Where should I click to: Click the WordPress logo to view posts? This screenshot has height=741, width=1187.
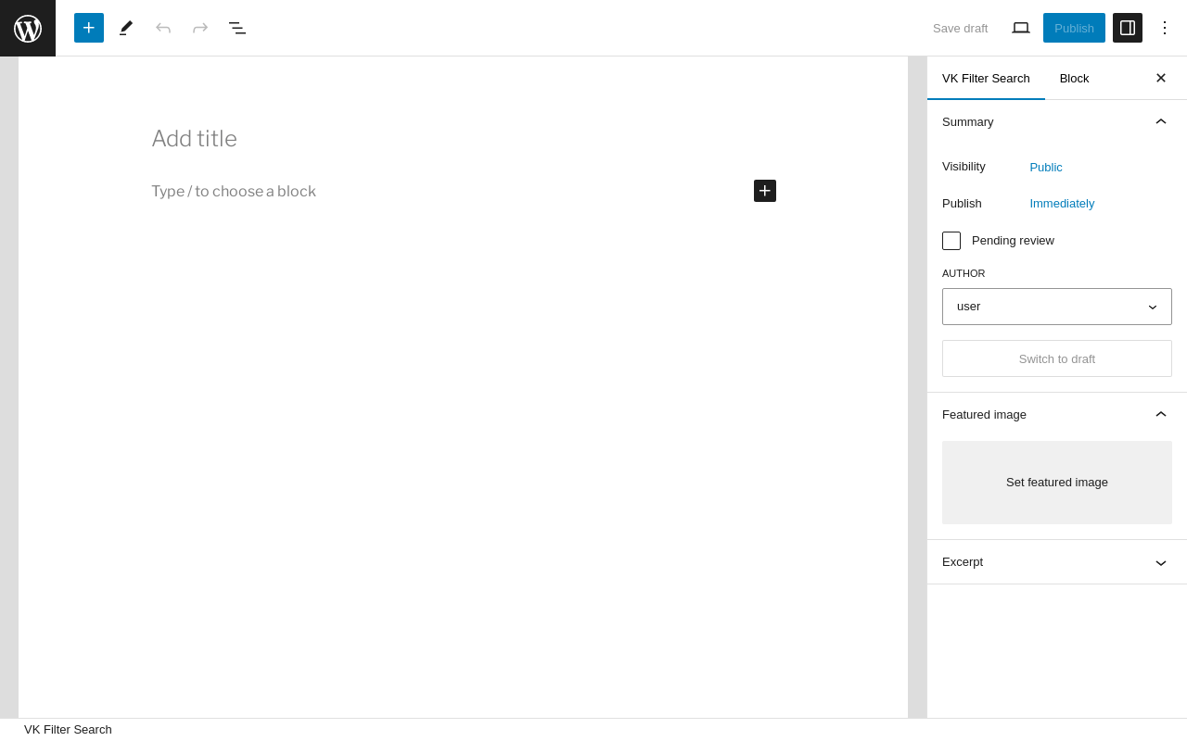coord(28,28)
